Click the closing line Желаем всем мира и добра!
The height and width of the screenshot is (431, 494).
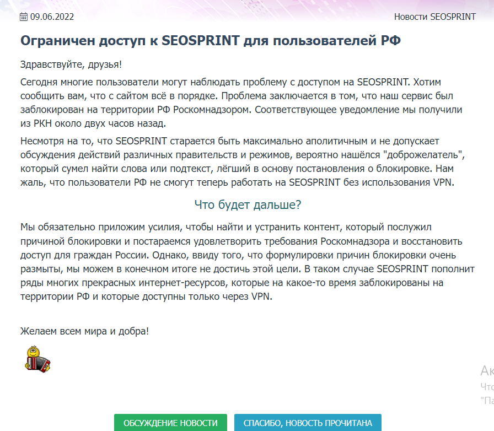(84, 331)
